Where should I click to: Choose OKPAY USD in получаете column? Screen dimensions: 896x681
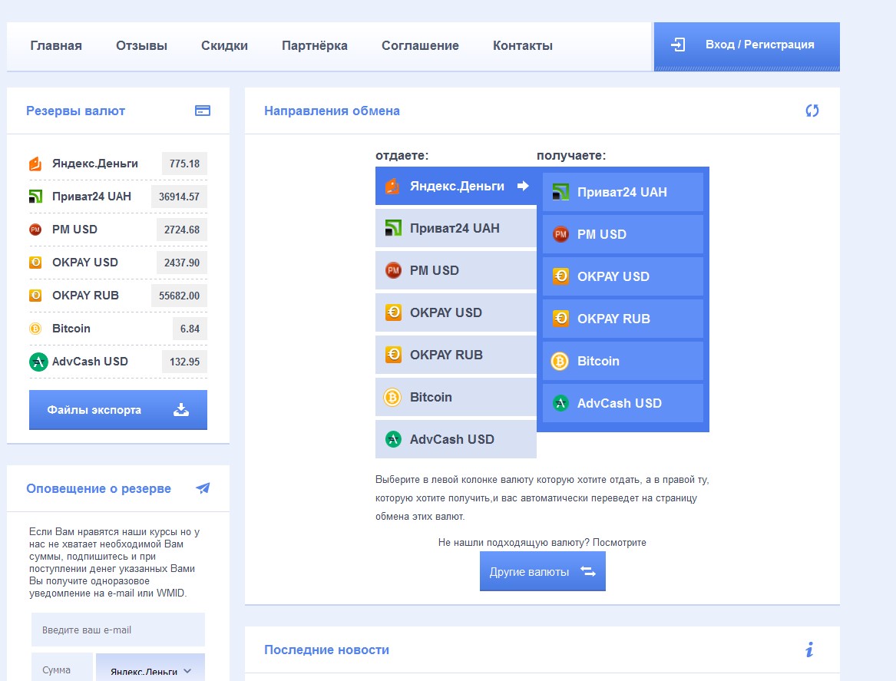[623, 277]
